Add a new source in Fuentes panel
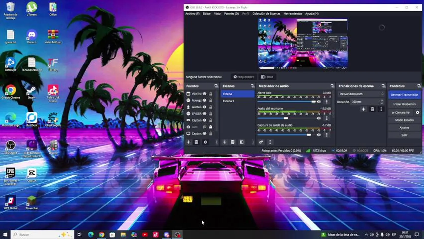The image size is (424, 239). pyautogui.click(x=188, y=142)
